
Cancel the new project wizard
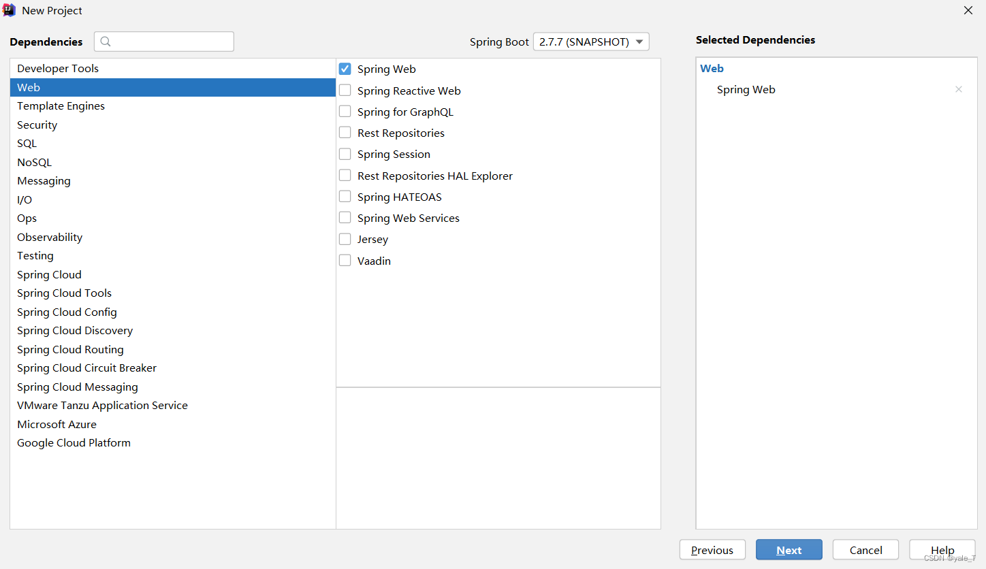tap(865, 550)
